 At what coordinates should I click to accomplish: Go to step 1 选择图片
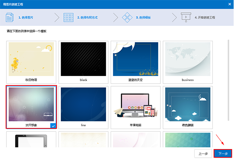[26, 18]
